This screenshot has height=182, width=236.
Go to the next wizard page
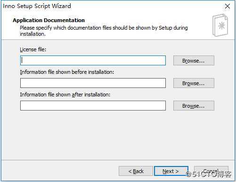coord(171,171)
